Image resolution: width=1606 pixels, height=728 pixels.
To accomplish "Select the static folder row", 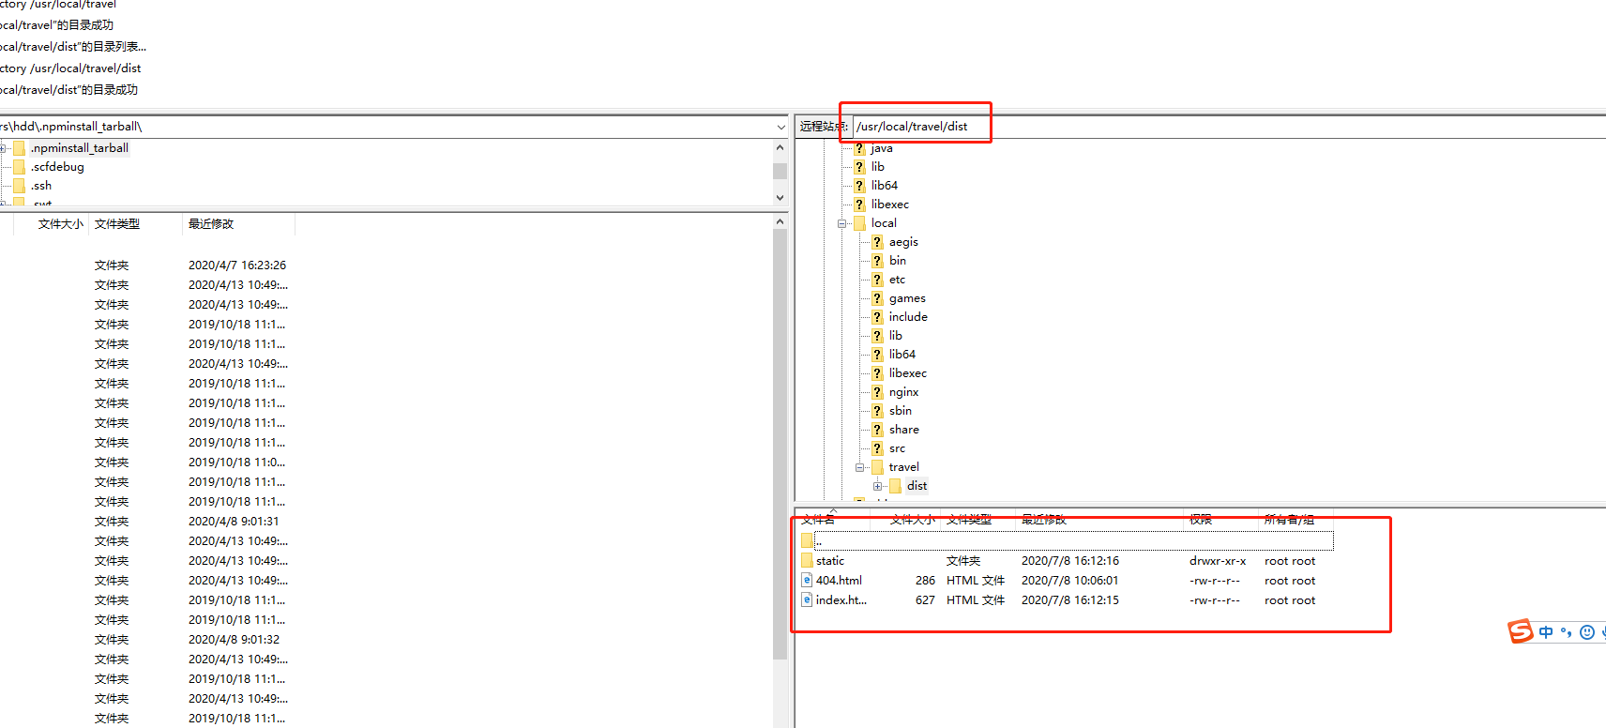I will (x=1067, y=561).
